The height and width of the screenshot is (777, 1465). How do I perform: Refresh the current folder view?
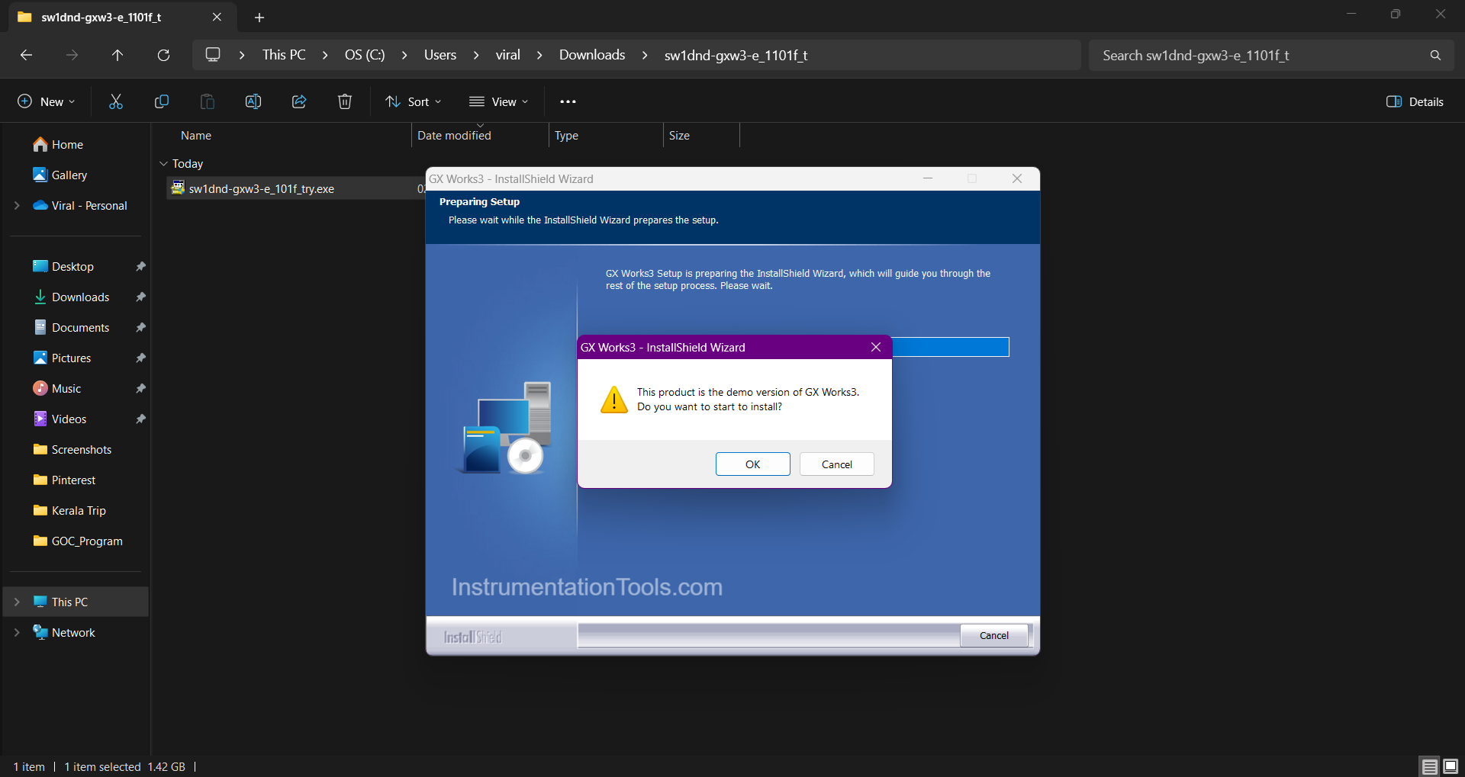click(163, 55)
